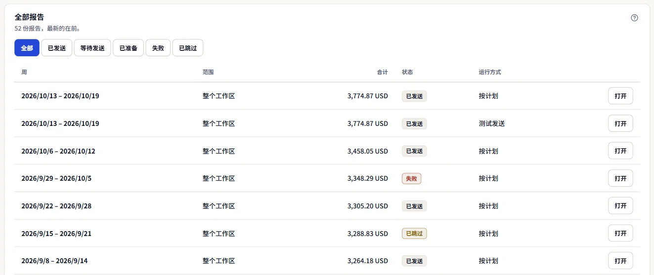Screen dimensions: 654x275
Task: Click the 测试发送 run mode text
Action: [491, 123]
